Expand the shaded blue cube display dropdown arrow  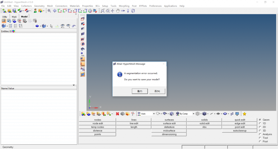208,114
